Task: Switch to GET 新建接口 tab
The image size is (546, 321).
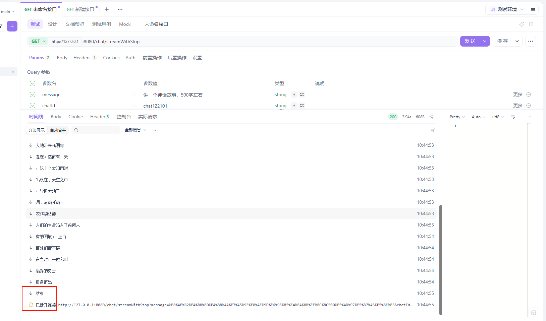Action: click(x=81, y=9)
